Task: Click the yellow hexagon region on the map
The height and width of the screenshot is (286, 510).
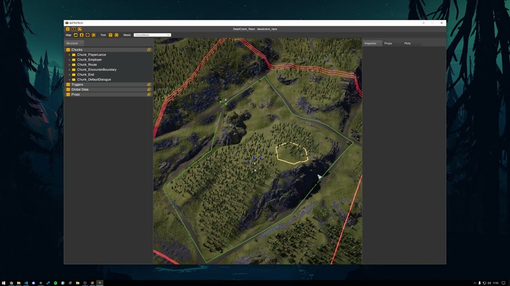Action: pyautogui.click(x=292, y=153)
